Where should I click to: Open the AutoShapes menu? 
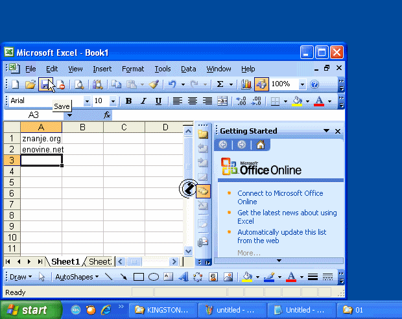coord(77,277)
